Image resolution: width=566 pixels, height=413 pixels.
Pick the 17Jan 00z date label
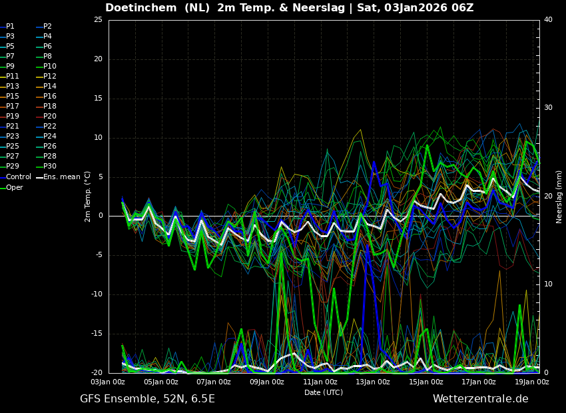coord(479,382)
